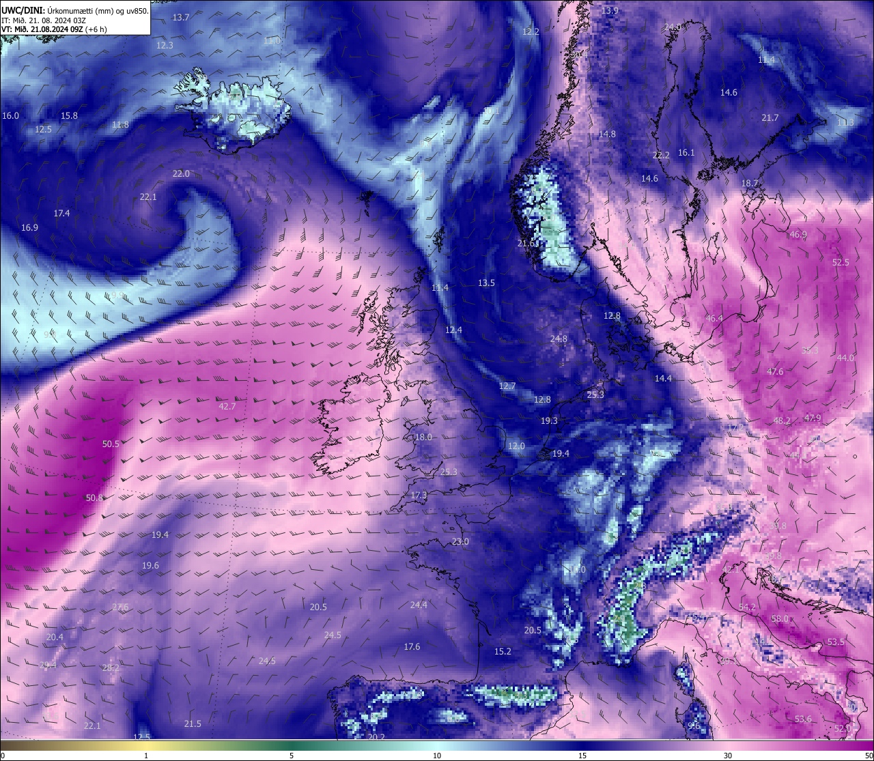Click the 28.2 value in the lower left
The image size is (874, 761).
[111, 667]
